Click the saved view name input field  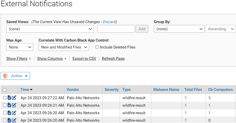click(116, 29)
